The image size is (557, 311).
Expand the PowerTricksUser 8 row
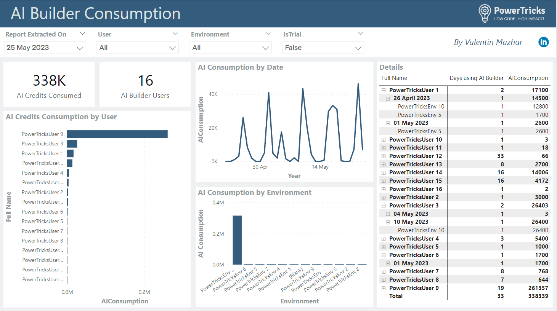tap(384, 280)
